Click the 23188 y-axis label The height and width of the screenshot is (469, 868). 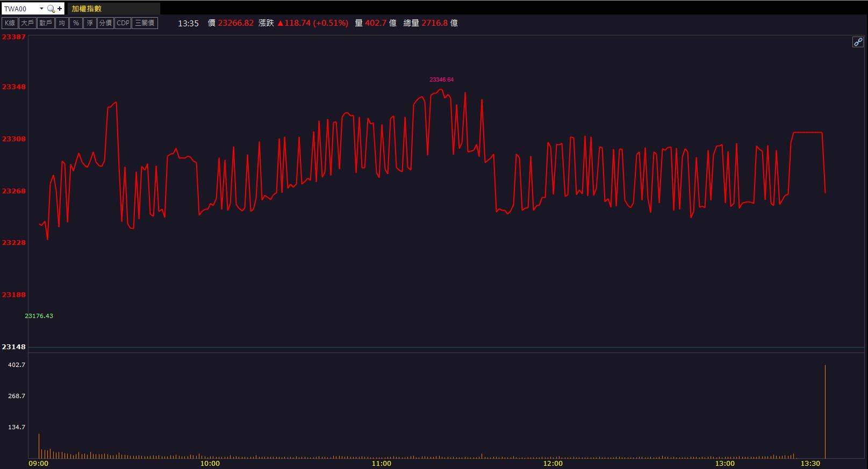pyautogui.click(x=14, y=295)
